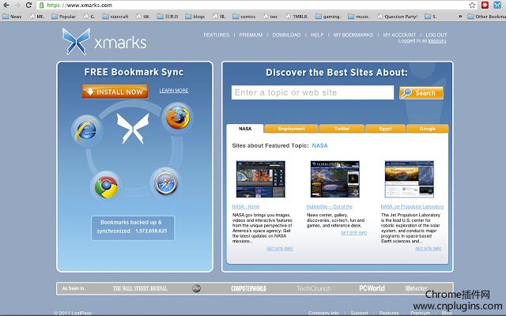Open the comics bookmarks folder

244,17
